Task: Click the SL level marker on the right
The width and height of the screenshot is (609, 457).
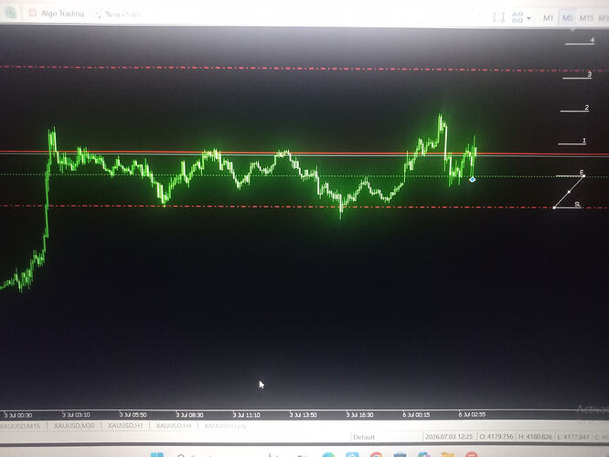Action: click(x=578, y=204)
